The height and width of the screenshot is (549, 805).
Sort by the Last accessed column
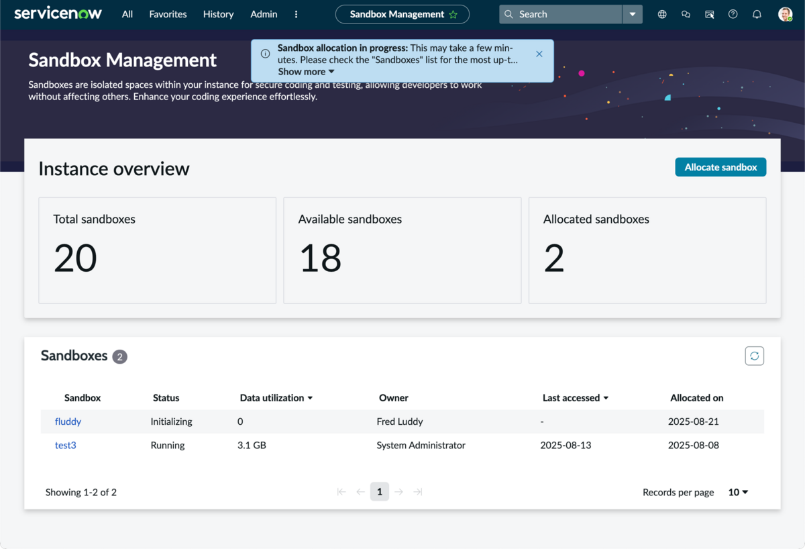click(x=576, y=398)
